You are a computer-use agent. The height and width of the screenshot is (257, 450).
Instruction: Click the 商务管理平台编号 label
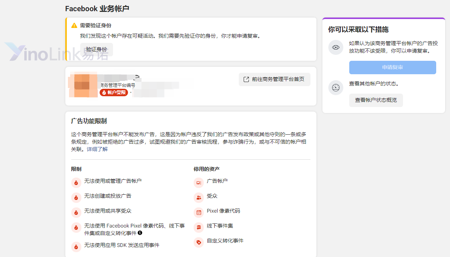118,85
